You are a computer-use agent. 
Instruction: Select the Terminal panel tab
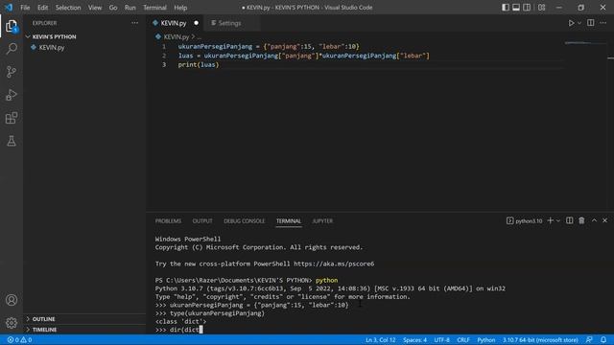click(x=289, y=221)
